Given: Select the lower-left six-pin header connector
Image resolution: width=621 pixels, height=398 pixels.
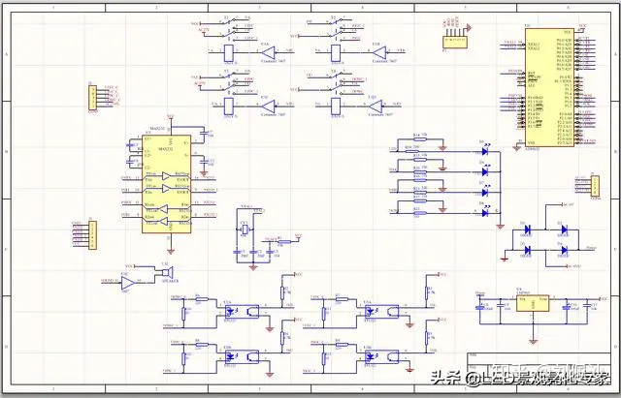Looking at the screenshot, I should (92, 235).
